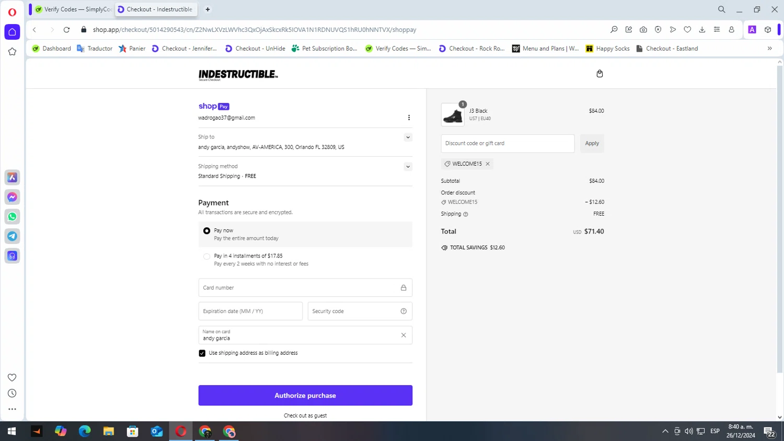Screen dimensions: 784x441
Task: Open Traductor bookmark
Action: pos(95,49)
